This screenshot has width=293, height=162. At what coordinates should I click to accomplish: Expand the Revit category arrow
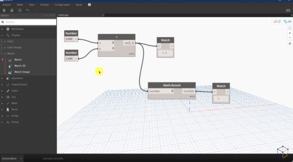[2, 110]
